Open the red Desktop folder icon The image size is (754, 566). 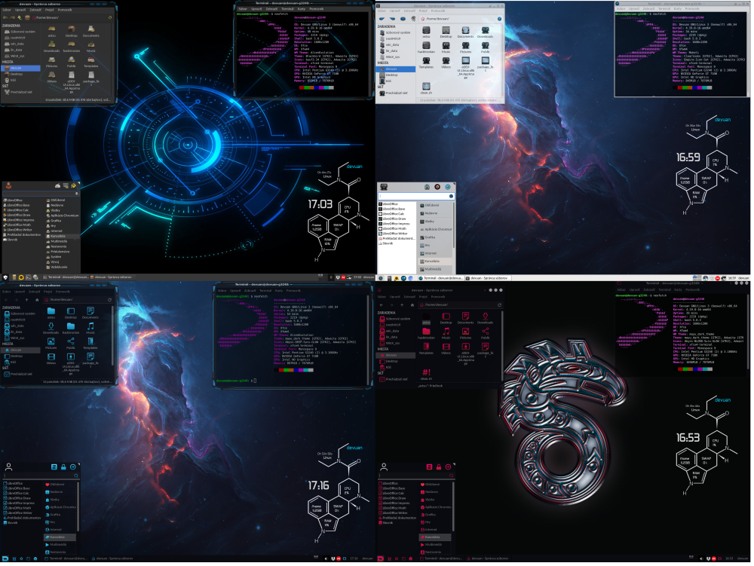[x=446, y=316]
